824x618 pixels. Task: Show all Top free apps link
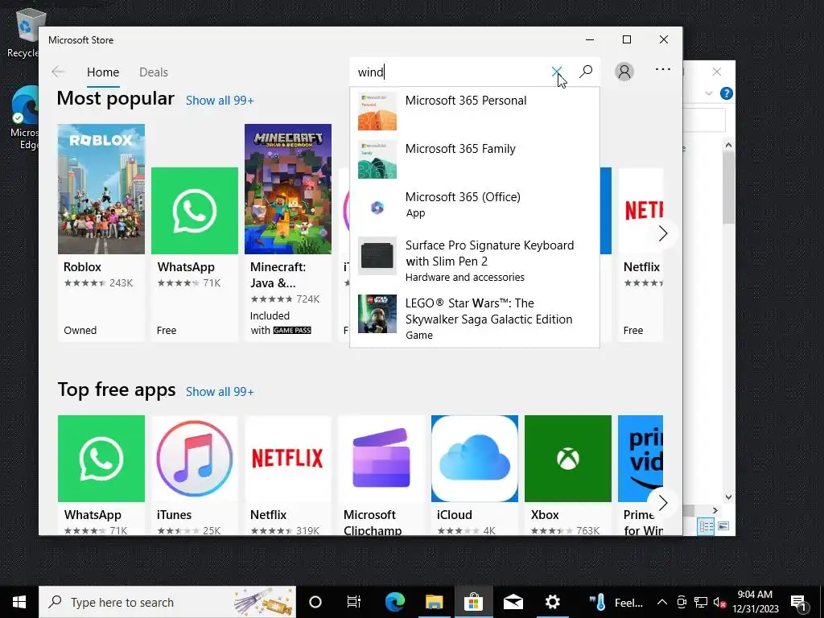[x=220, y=392]
